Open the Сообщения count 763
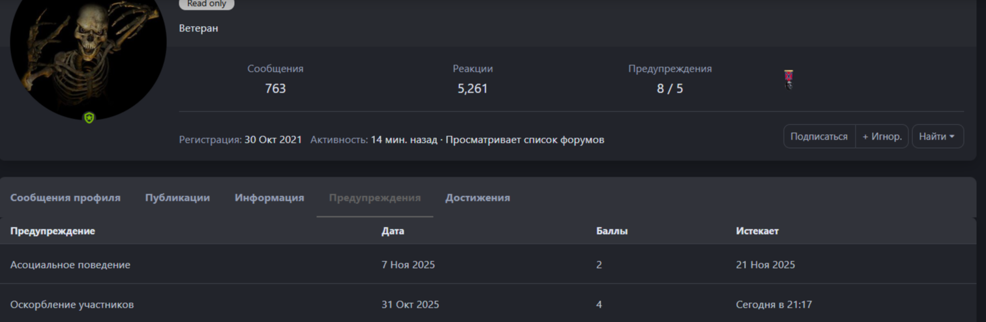The width and height of the screenshot is (986, 322). pyautogui.click(x=275, y=89)
